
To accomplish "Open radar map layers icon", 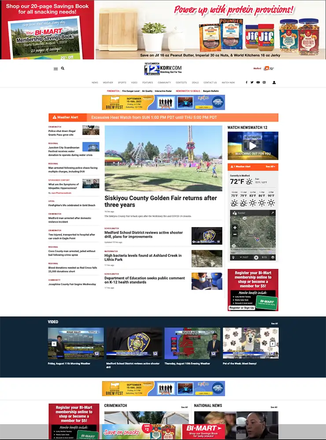I will click(x=272, y=257).
